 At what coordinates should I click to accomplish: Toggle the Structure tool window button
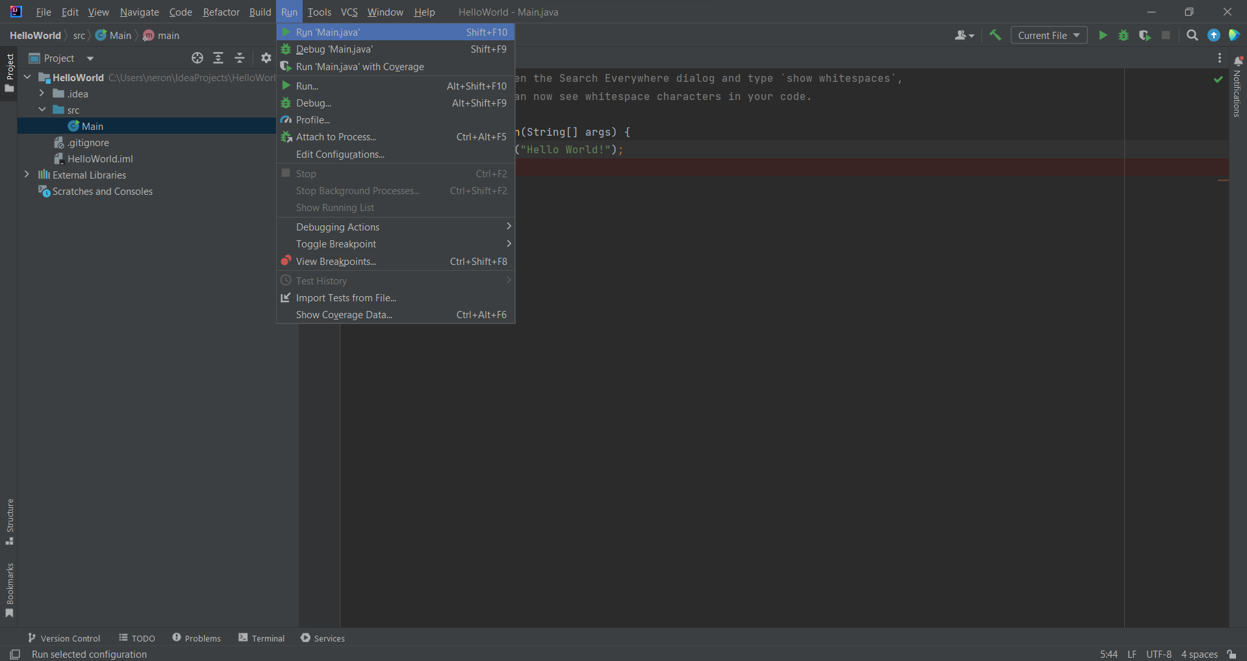pyautogui.click(x=9, y=521)
